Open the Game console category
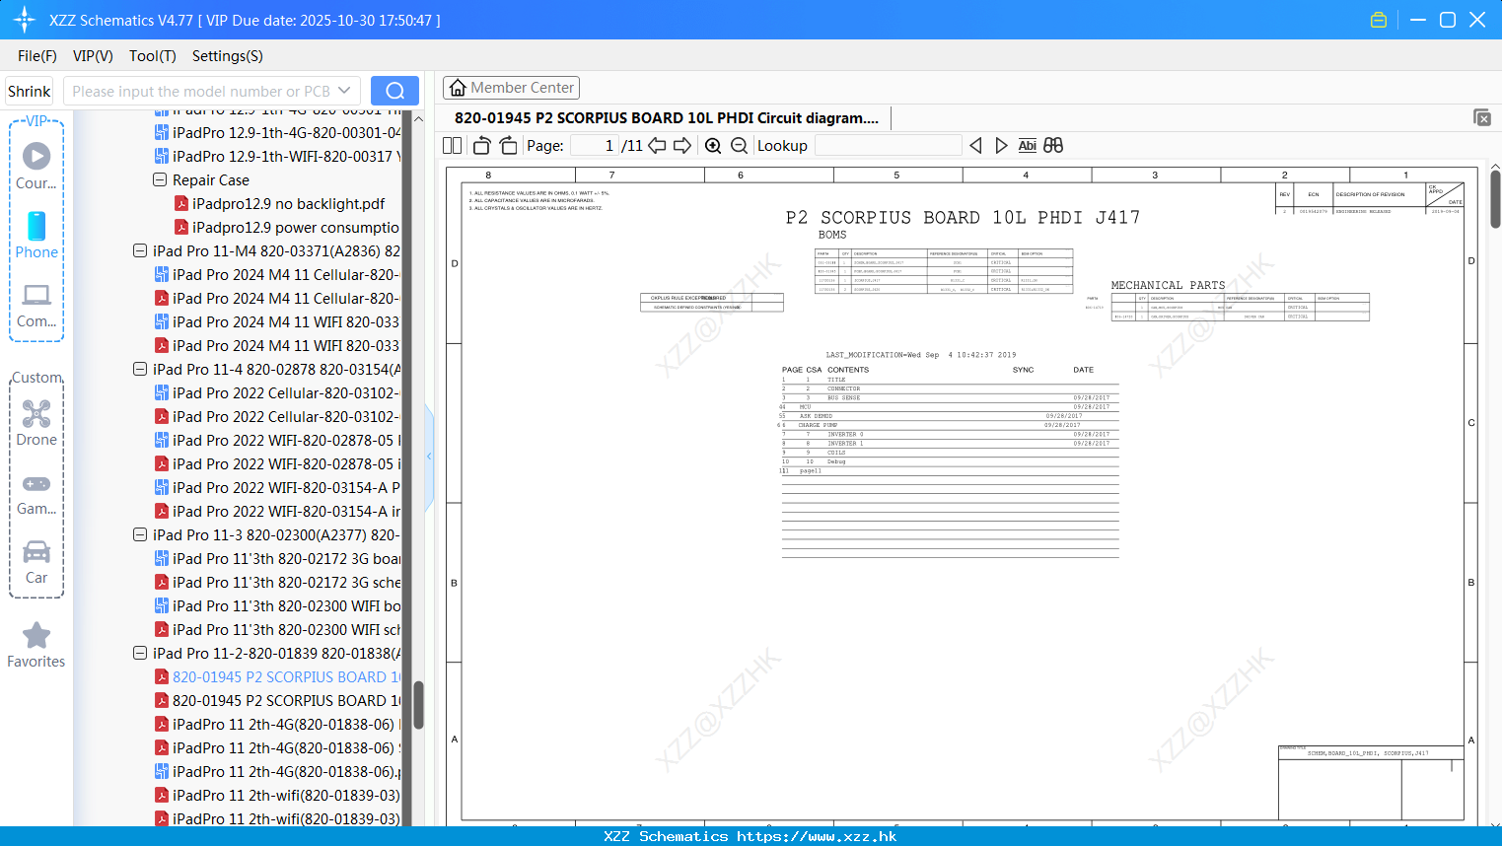 point(36,493)
